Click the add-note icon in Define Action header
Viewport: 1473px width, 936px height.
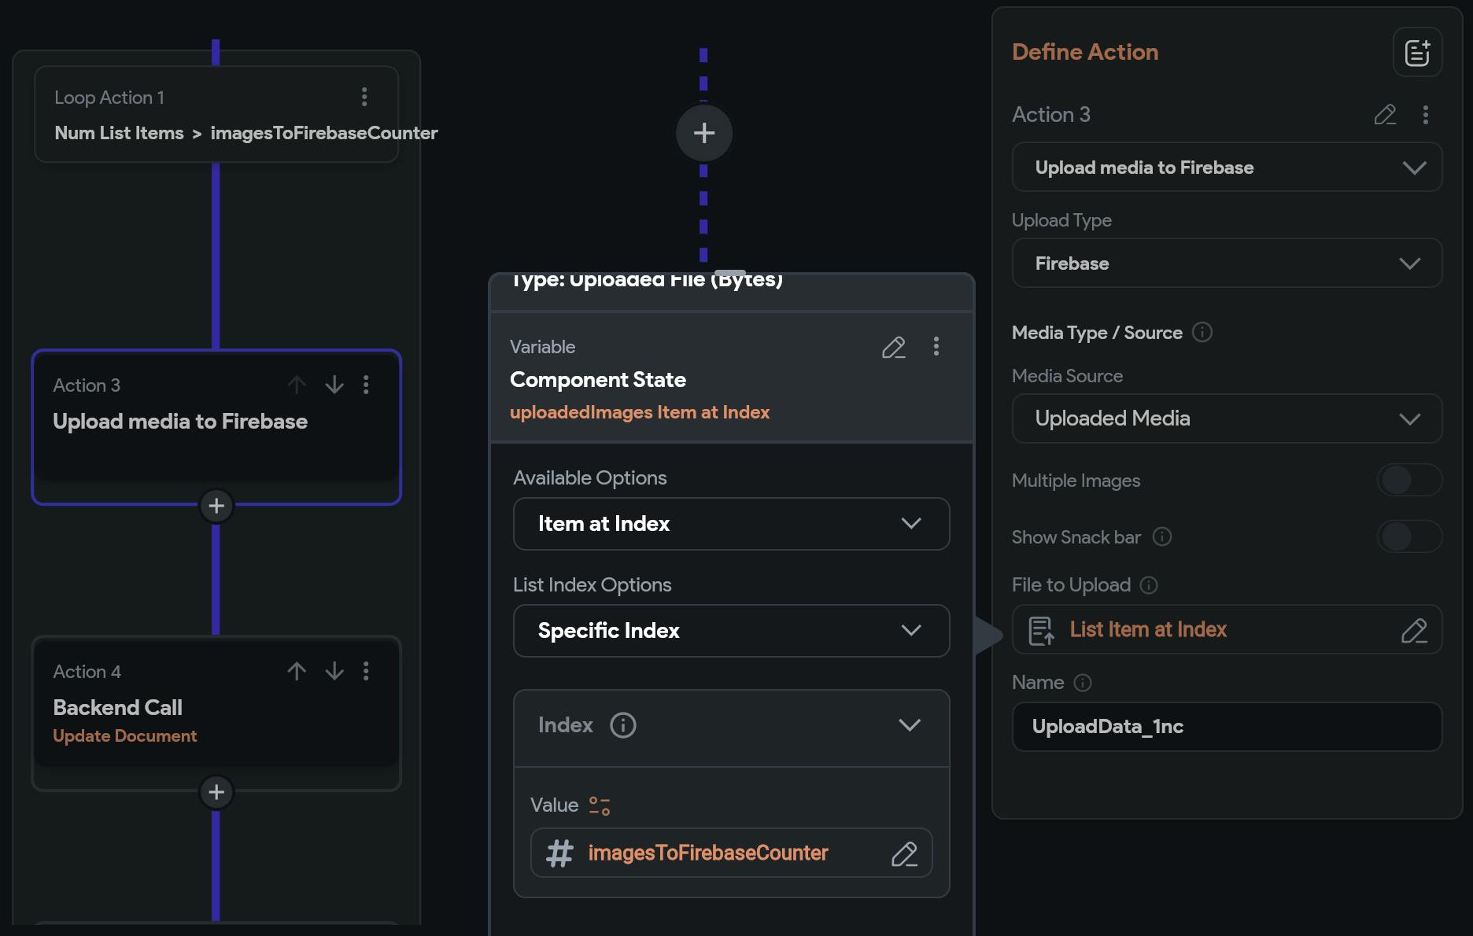coord(1416,53)
